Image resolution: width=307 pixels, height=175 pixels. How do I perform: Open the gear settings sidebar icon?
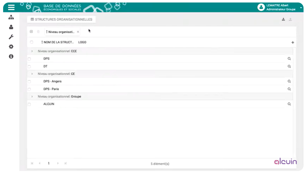[x=11, y=47]
